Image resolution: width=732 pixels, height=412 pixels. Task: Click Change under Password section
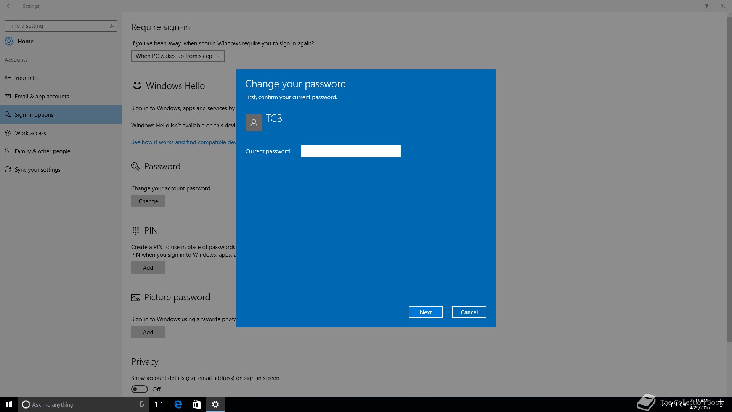[148, 201]
